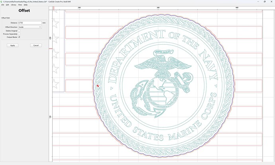The width and height of the screenshot is (275, 165).
Task: Click the Cancel button
Action: click(36, 45)
